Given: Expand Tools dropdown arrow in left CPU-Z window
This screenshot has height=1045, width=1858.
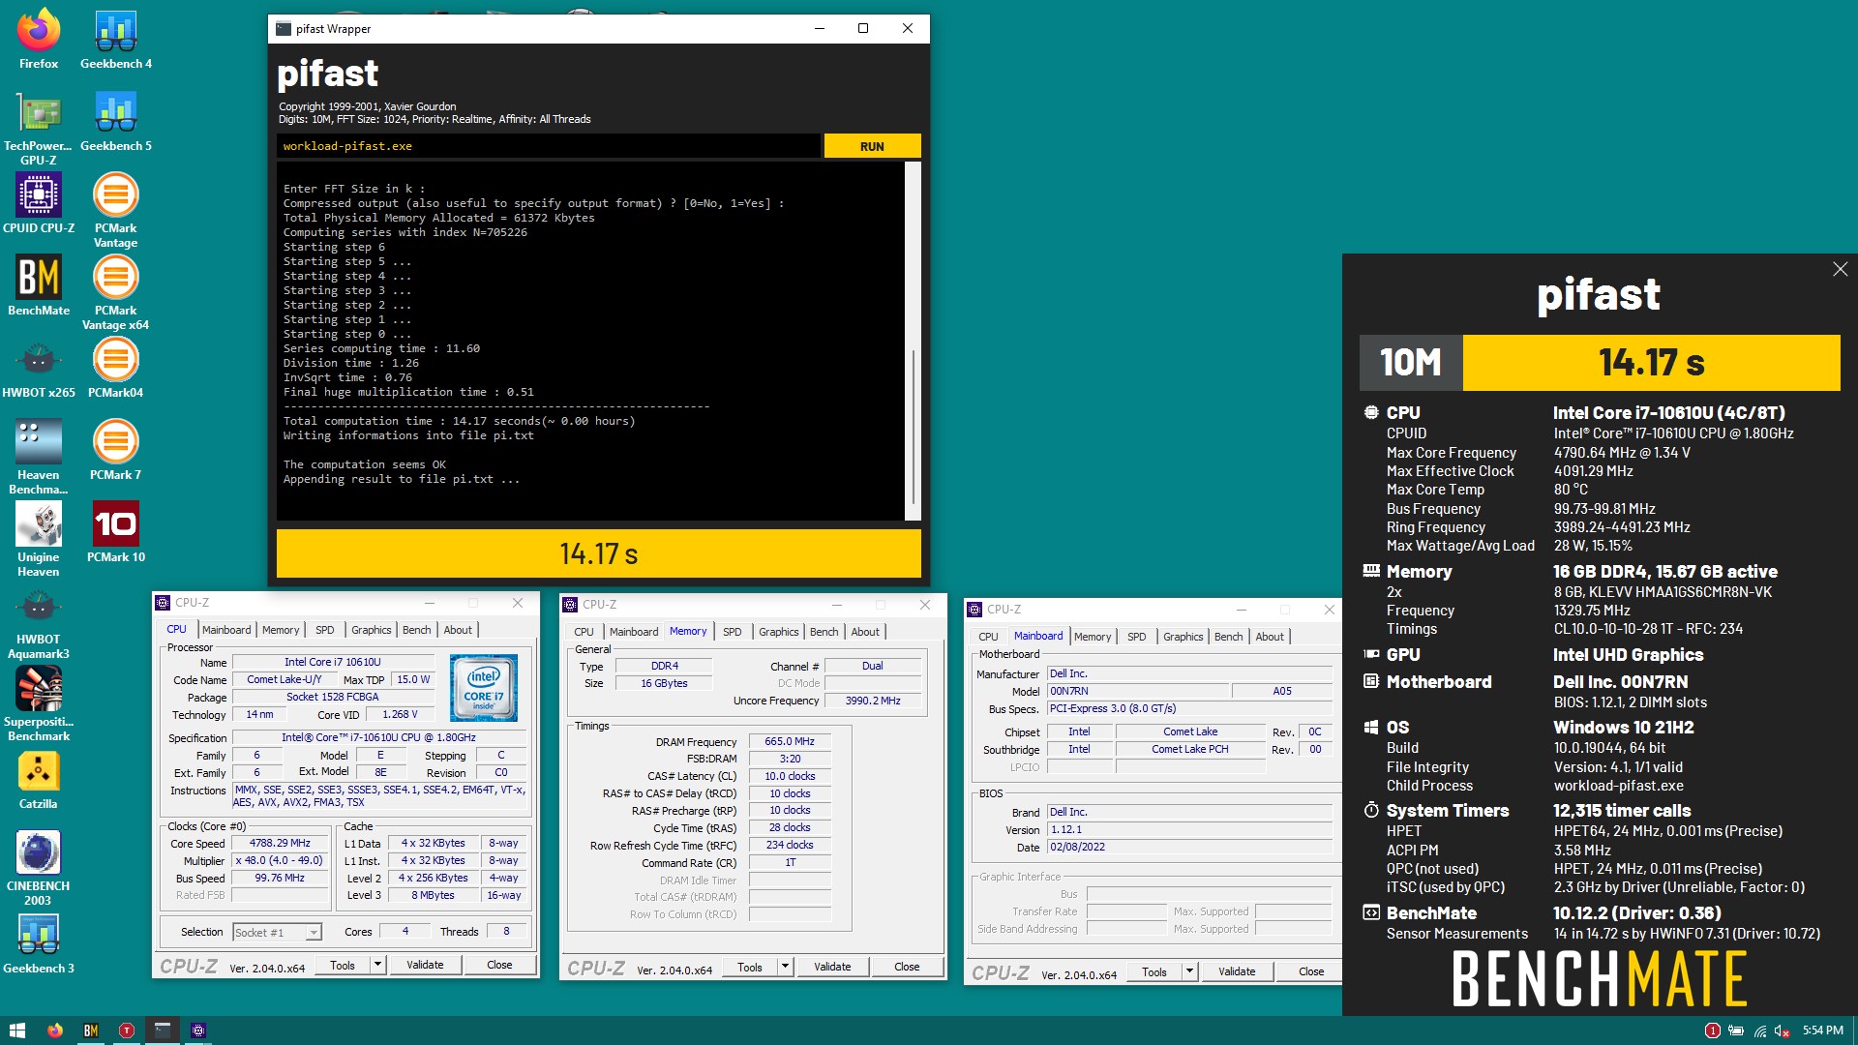Looking at the screenshot, I should click(x=377, y=965).
